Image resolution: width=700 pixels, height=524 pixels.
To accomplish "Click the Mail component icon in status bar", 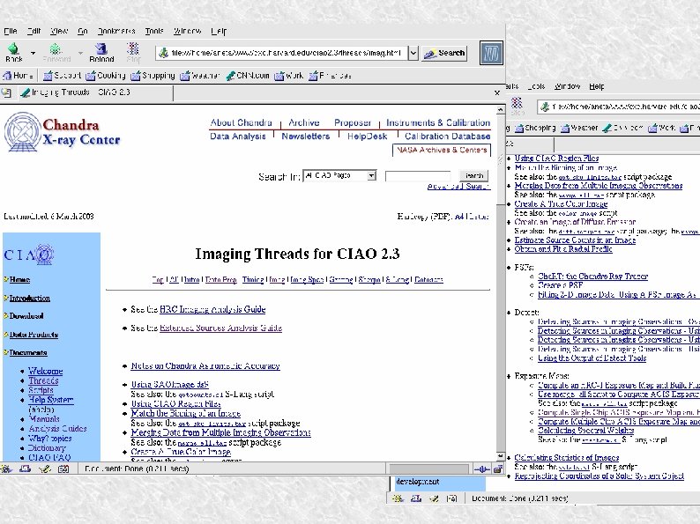I will point(25,469).
